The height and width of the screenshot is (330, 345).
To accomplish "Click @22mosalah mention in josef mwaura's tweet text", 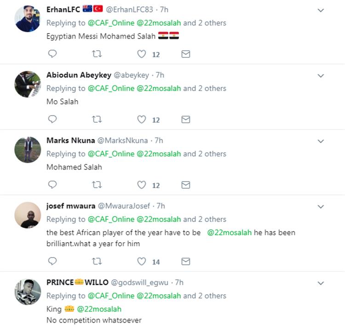I will coord(229,233).
